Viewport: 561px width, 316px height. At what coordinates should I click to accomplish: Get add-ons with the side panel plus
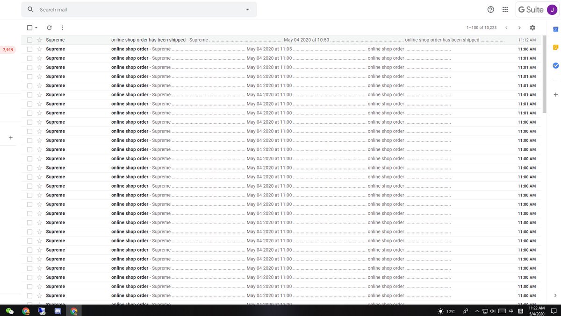pos(555,95)
